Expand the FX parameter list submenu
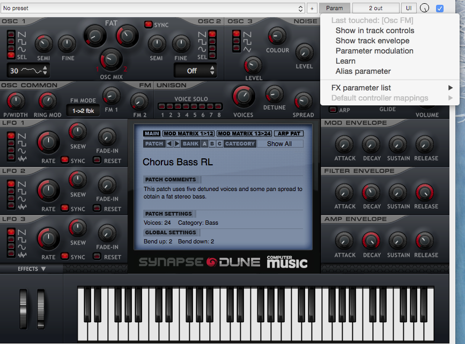This screenshot has height=344, width=465. (390, 88)
